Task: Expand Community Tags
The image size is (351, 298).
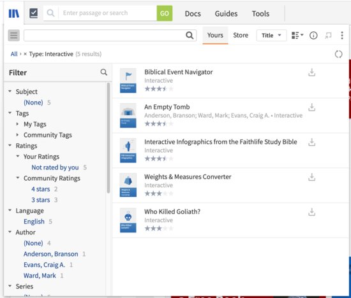Action: pyautogui.click(x=17, y=135)
